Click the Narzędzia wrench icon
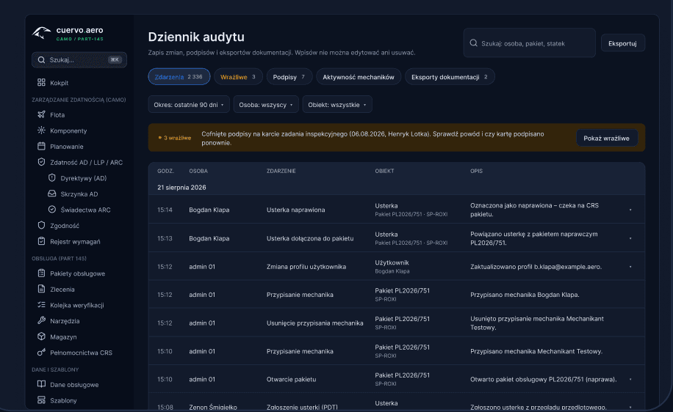The image size is (673, 412). [x=41, y=321]
